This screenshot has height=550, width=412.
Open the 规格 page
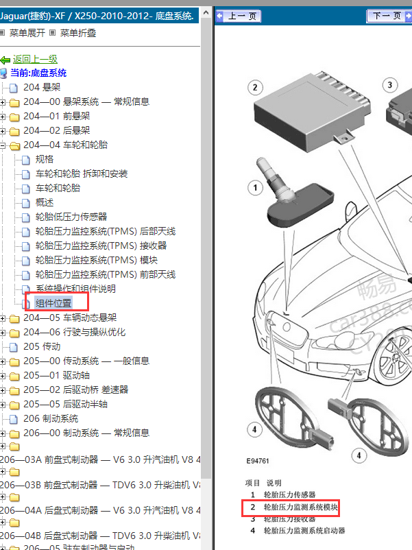pos(45,159)
